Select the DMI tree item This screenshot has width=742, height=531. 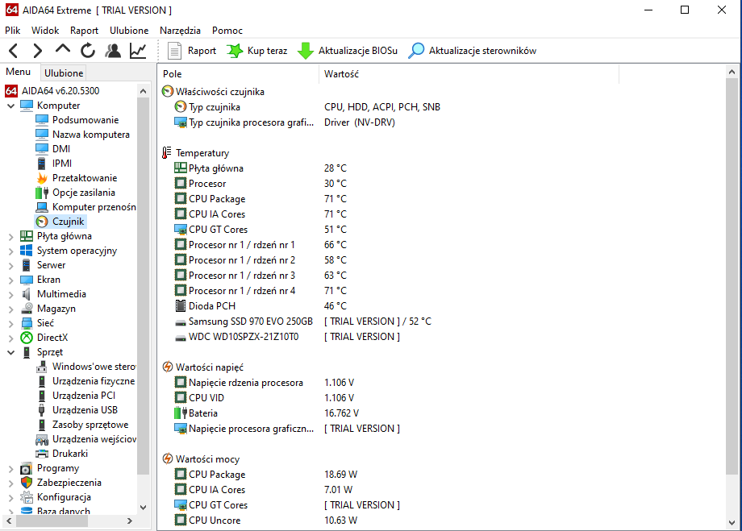(x=61, y=148)
